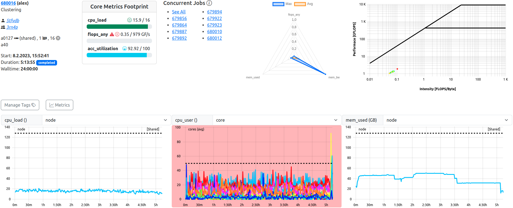Click the Duration 5:13:55 value
This screenshot has width=513, height=208.
click(28, 62)
